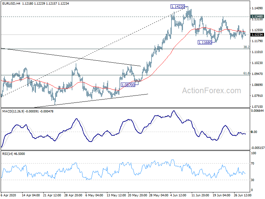Click the 1.14090 price axis value
265x199 pixels.
point(257,8)
